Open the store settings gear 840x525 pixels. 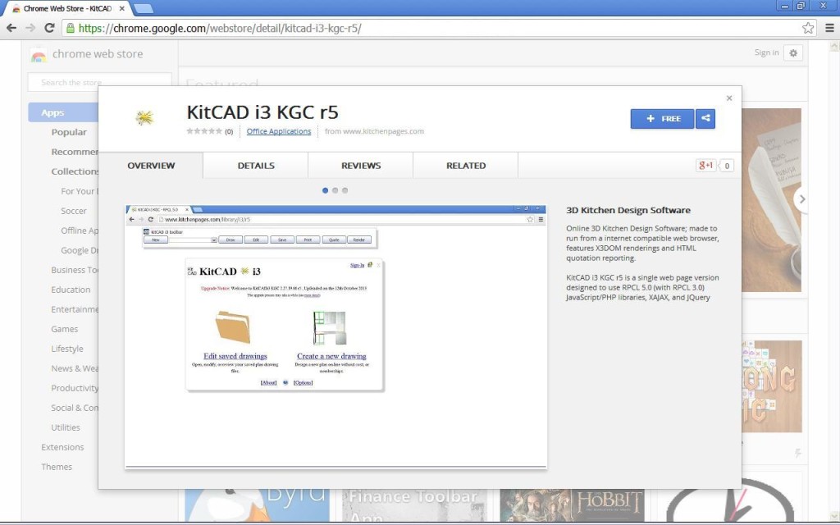coord(793,52)
